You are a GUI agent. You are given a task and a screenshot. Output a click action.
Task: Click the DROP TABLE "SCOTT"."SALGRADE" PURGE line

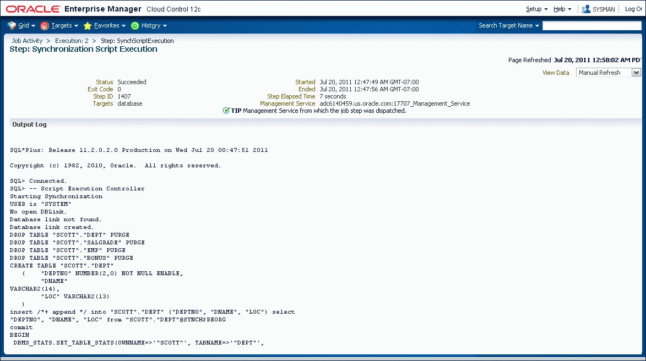[x=78, y=243]
